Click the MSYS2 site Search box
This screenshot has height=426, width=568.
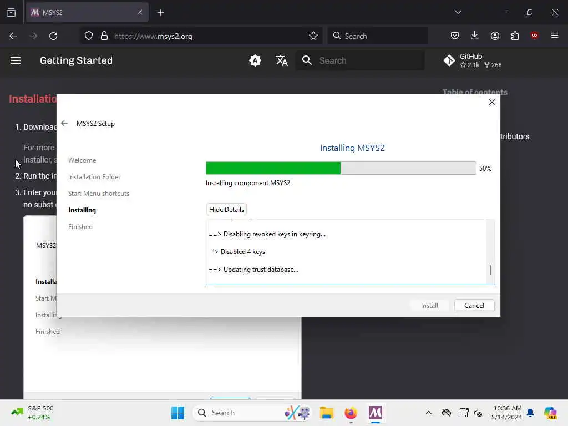tap(360, 60)
